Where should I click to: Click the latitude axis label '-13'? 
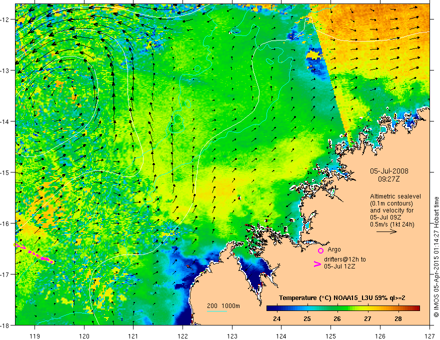point(5,70)
